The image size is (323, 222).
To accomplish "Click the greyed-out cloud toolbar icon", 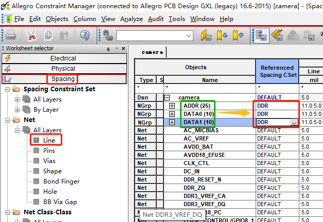I will pos(293,35).
